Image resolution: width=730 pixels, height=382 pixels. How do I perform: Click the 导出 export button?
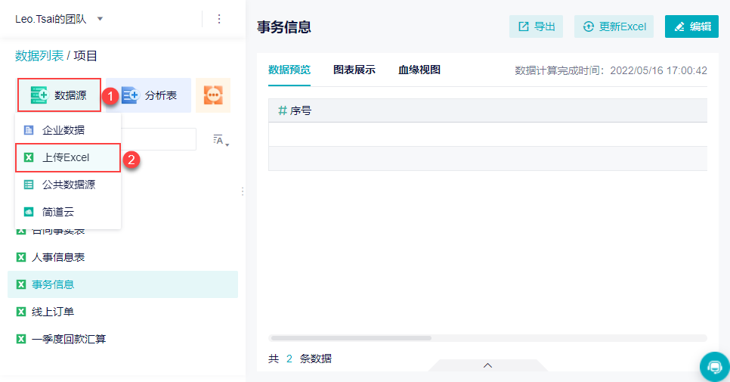pyautogui.click(x=536, y=26)
